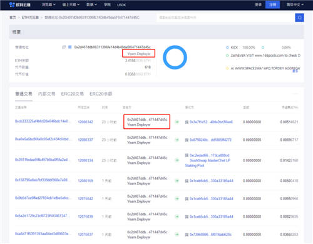Click green arrow icon in block 12075039 row
This screenshot has width=313, height=244.
tap(177, 216)
